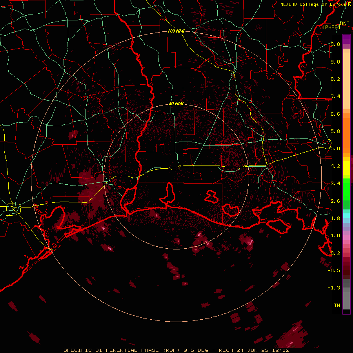Click the 0.2 scale value
This screenshot has height=353, width=353.
pyautogui.click(x=335, y=253)
